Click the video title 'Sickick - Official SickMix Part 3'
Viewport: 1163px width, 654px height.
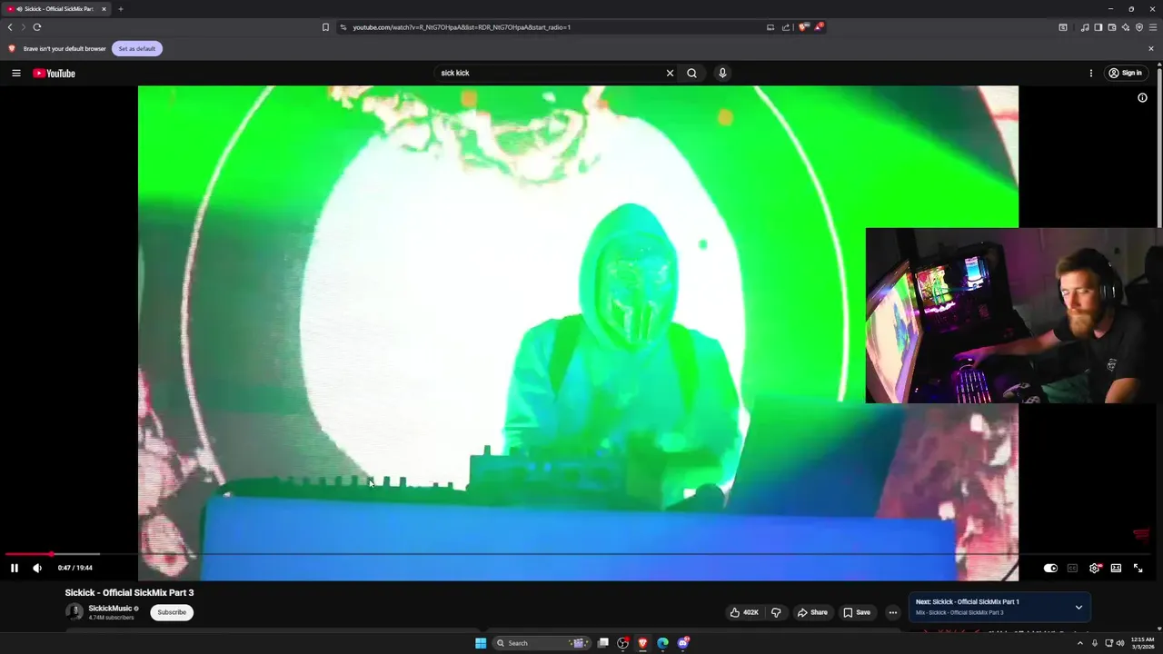point(129,592)
